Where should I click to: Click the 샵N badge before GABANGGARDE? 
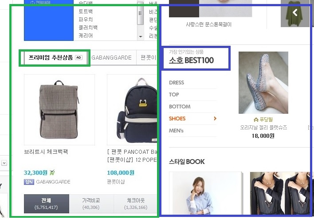pyautogui.click(x=29, y=182)
